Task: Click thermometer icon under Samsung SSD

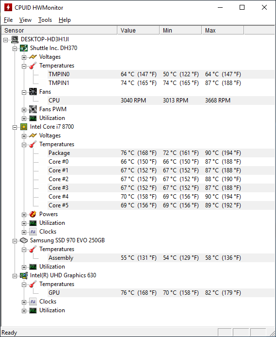Action: pyautogui.click(x=33, y=249)
